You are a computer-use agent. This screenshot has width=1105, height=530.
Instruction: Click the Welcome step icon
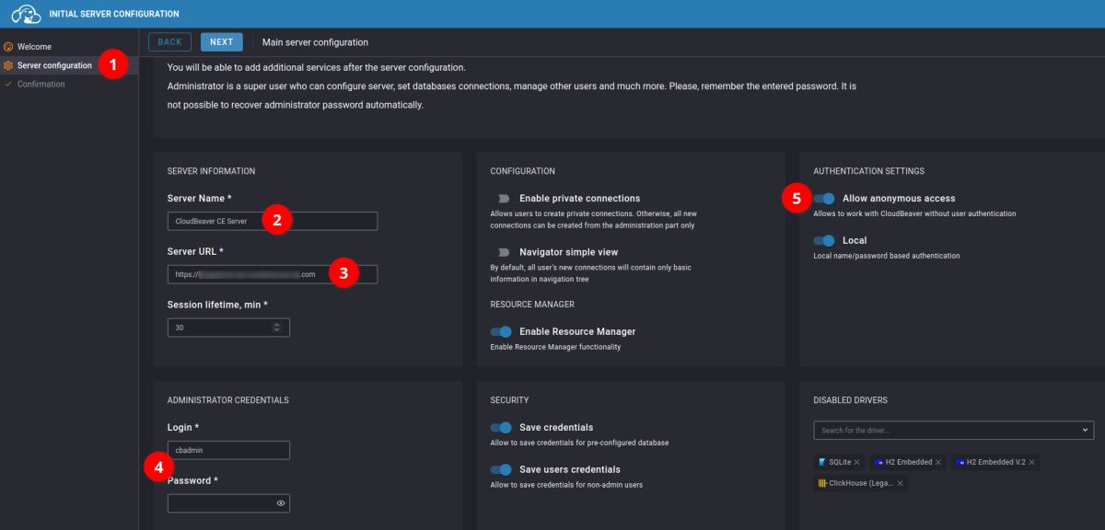8,47
